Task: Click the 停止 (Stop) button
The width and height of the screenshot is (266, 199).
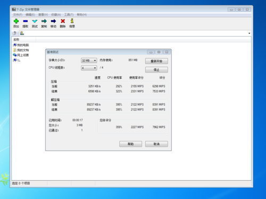Action: point(156,70)
